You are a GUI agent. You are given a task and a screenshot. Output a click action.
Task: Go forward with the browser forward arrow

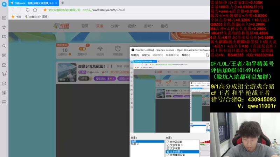click(x=20, y=10)
